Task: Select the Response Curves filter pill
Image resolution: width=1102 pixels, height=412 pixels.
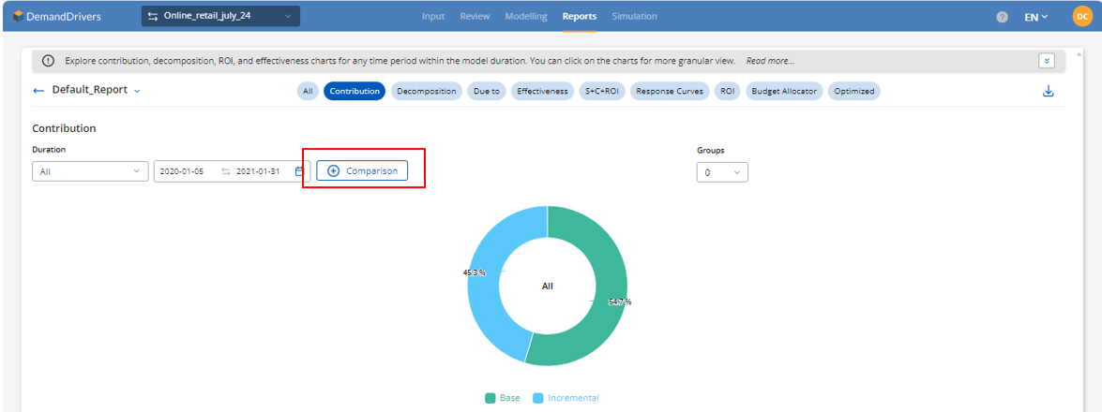Action: click(x=670, y=91)
